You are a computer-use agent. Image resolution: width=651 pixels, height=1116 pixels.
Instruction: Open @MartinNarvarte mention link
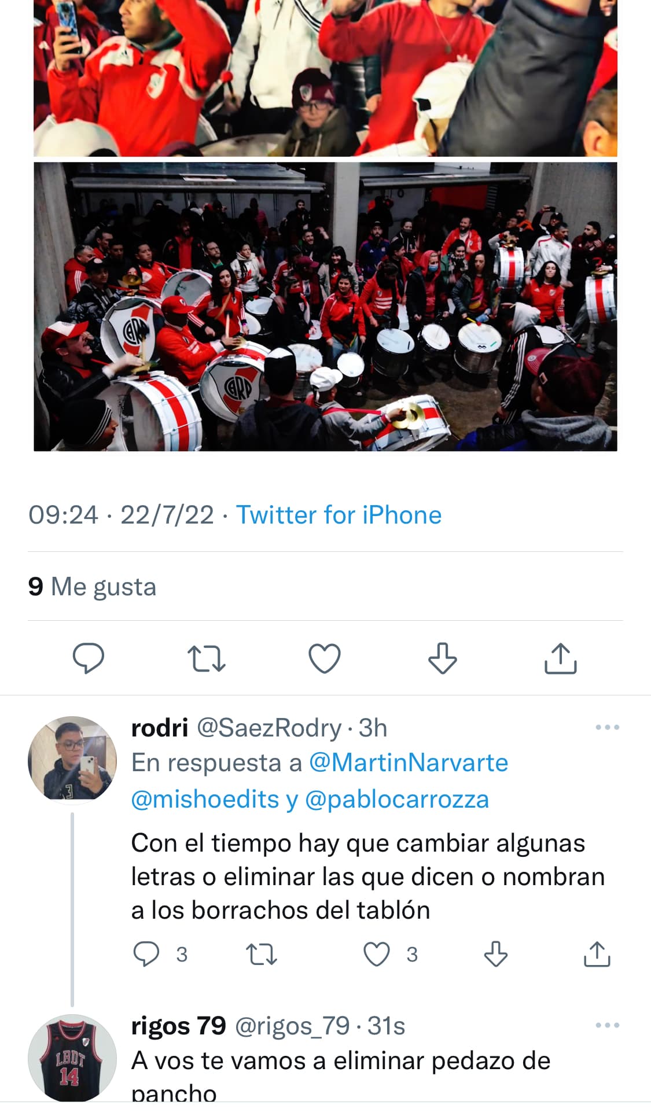coord(409,763)
